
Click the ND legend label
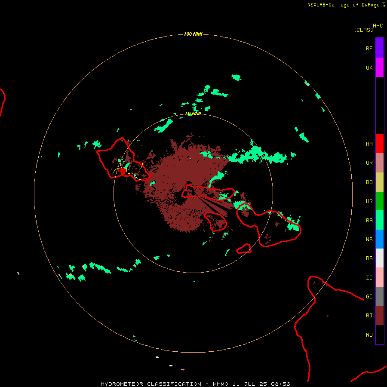pyautogui.click(x=369, y=335)
